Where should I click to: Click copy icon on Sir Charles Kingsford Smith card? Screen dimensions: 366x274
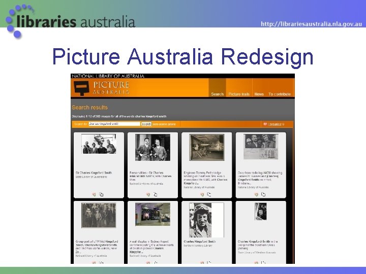tap(101, 194)
